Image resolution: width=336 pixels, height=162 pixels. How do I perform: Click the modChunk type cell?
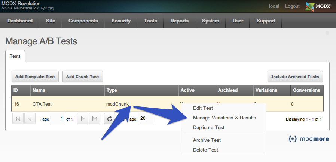[x=117, y=104]
